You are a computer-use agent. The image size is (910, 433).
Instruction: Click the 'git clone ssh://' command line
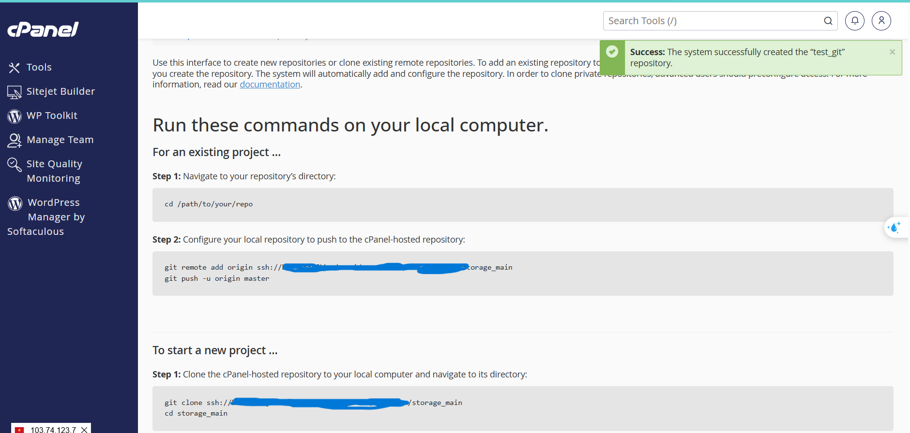[x=313, y=403]
